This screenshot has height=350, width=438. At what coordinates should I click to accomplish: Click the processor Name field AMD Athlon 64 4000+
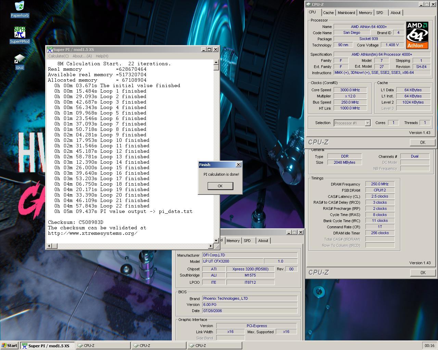point(369,27)
